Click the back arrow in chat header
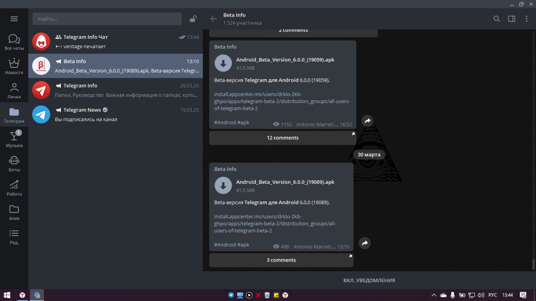Image resolution: width=536 pixels, height=301 pixels. tap(214, 19)
